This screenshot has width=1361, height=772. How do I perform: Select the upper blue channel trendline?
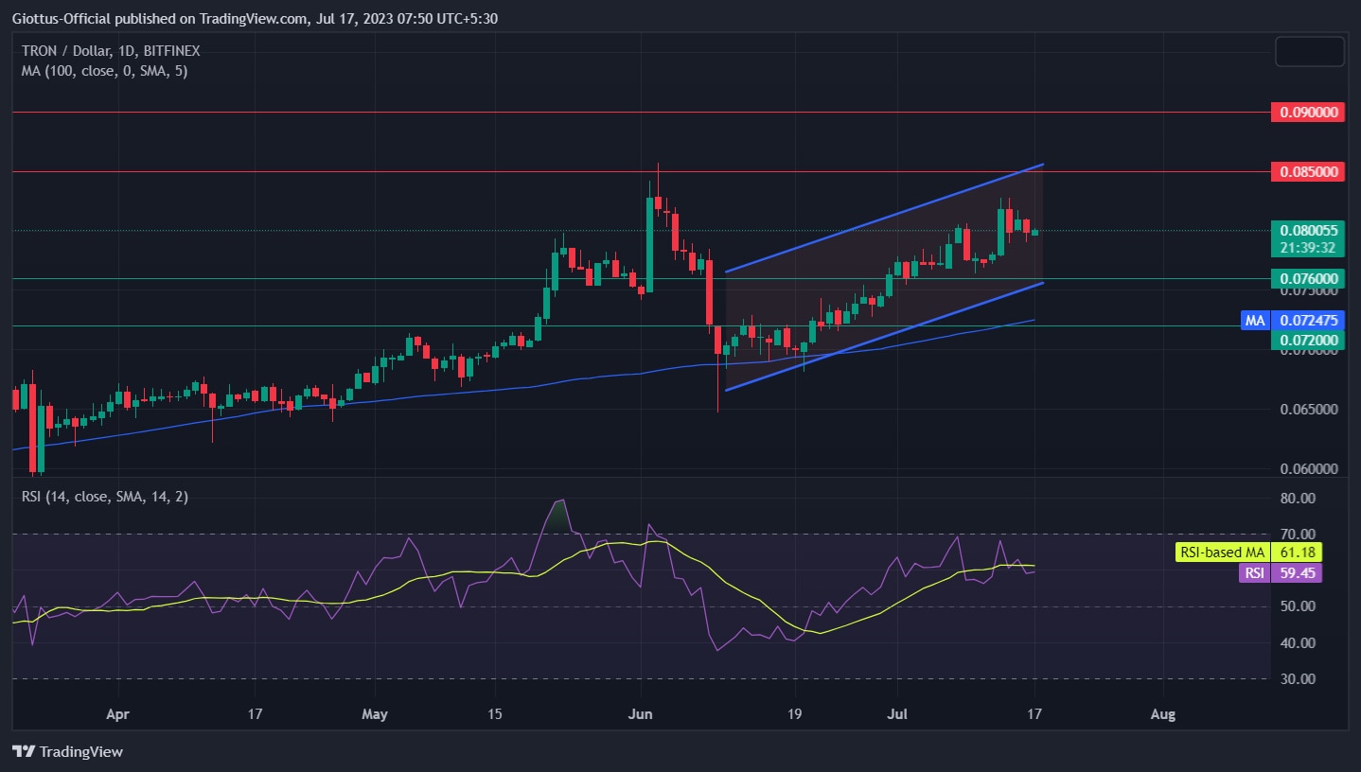[884, 219]
